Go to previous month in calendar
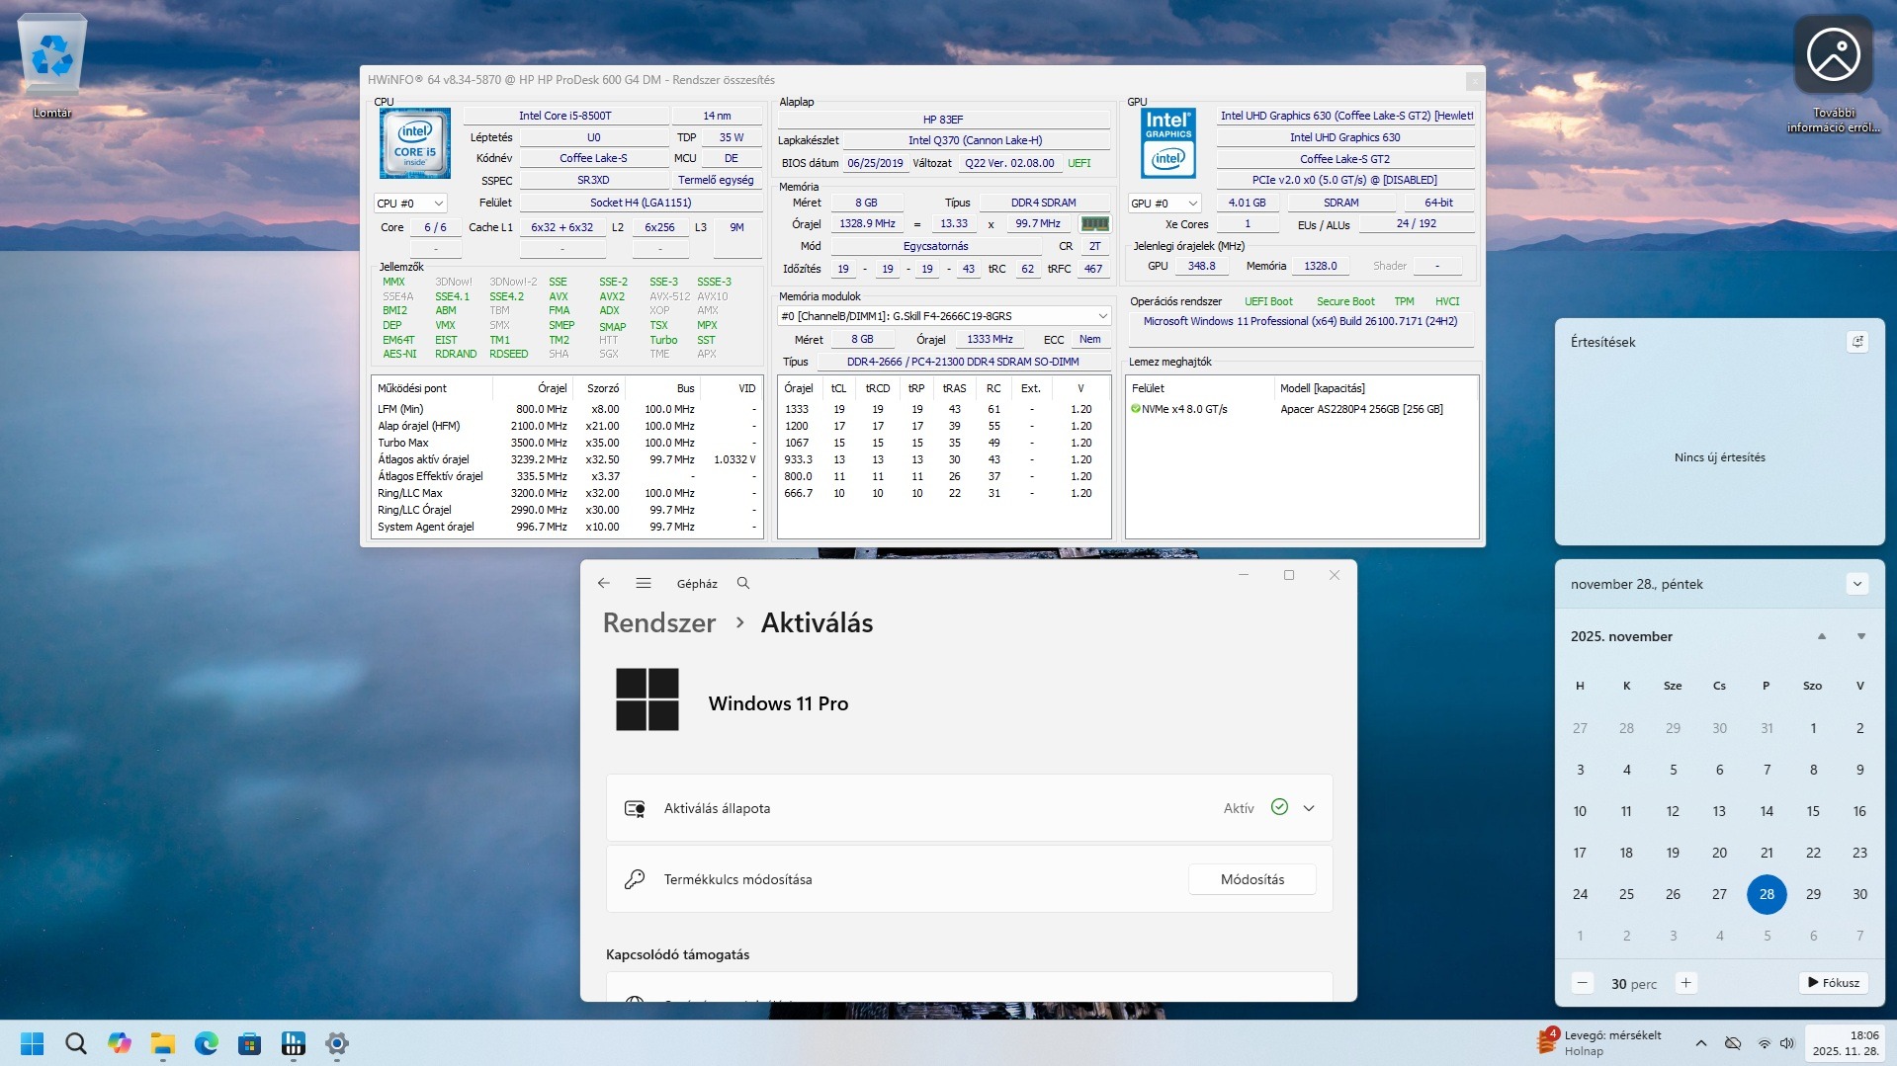Viewport: 1897px width, 1066px height. tap(1822, 637)
